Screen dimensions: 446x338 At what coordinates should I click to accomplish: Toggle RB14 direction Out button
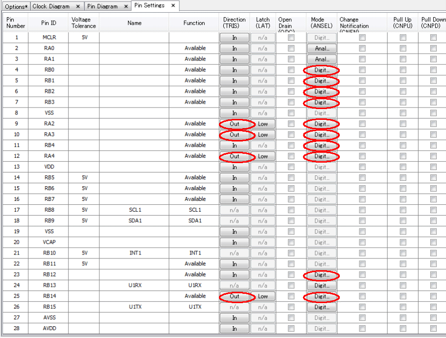pyautogui.click(x=235, y=296)
